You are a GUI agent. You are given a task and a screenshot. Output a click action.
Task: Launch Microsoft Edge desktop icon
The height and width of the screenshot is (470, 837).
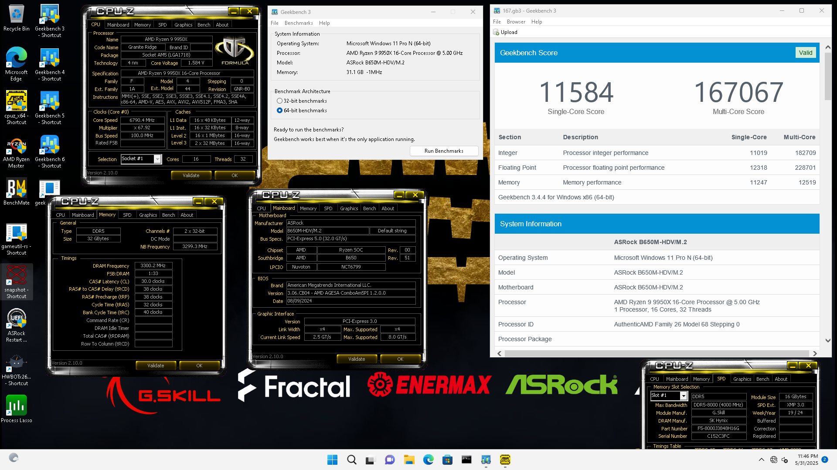[17, 64]
